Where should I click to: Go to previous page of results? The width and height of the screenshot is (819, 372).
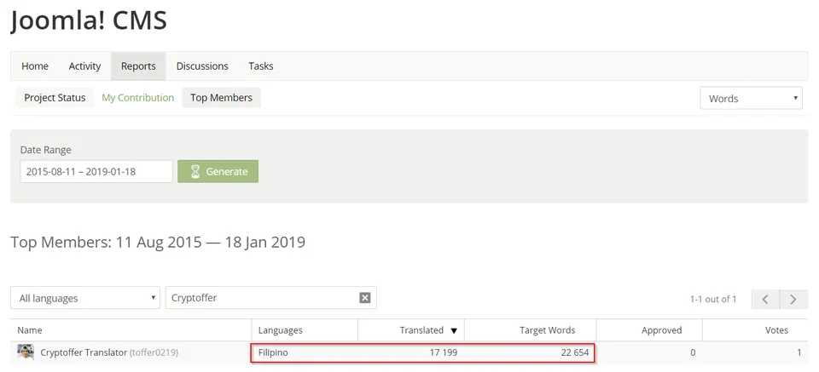click(x=765, y=299)
